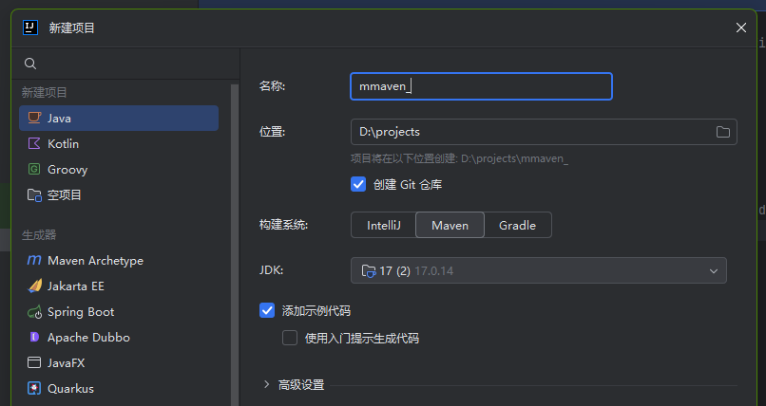766x406 pixels.
Task: Select the Java project type
Action: [59, 118]
